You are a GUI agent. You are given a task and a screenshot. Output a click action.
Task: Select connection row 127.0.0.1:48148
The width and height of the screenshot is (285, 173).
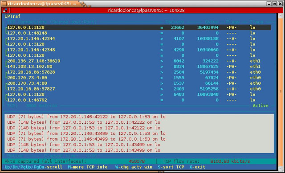click(139, 33)
